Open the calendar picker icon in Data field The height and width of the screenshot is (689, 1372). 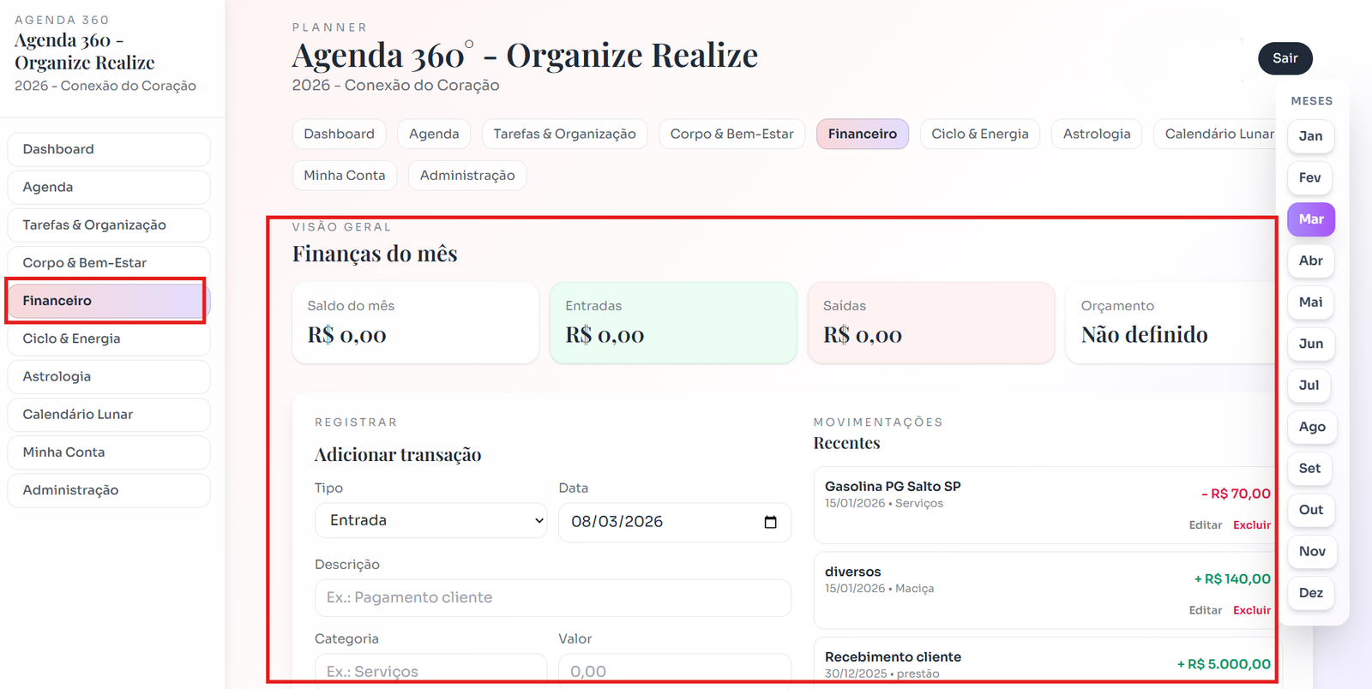pos(770,522)
